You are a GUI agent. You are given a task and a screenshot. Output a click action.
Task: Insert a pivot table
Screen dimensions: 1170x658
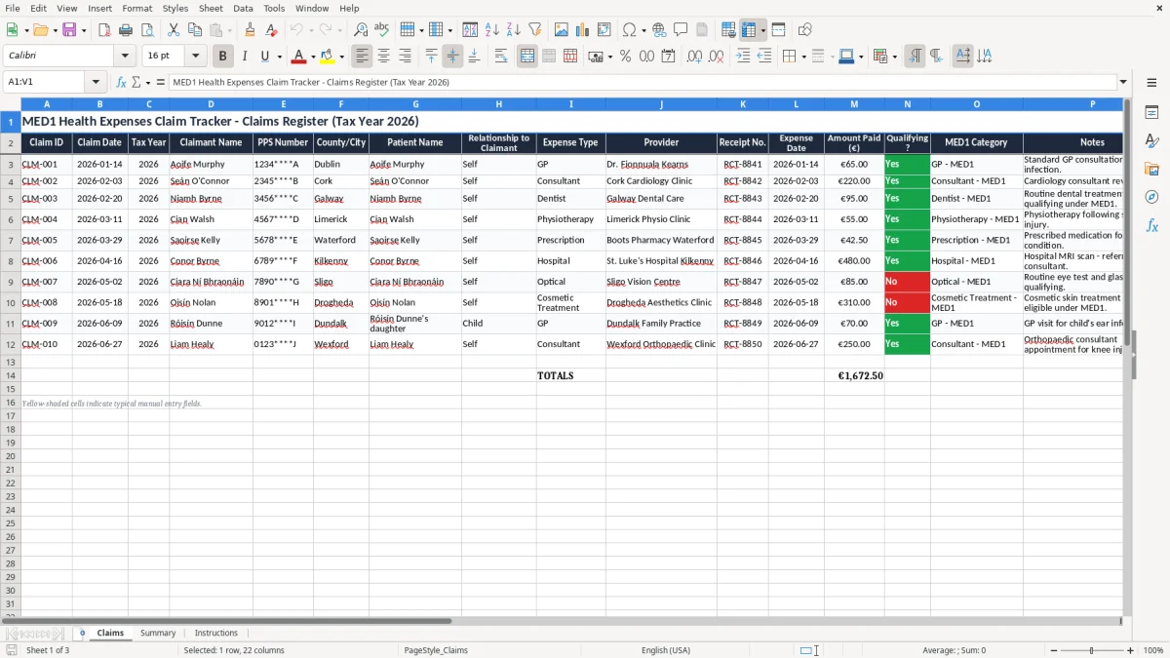point(604,30)
